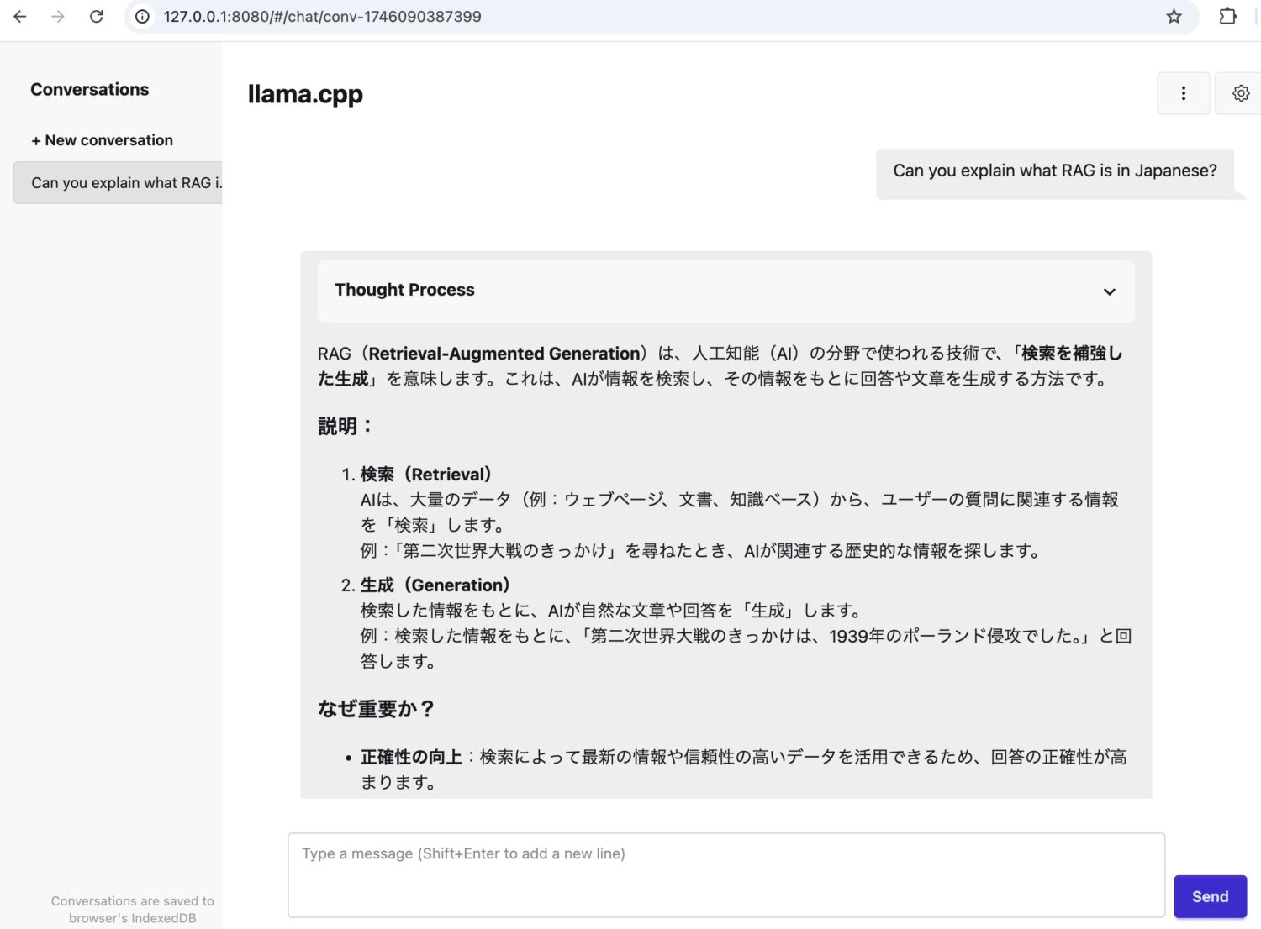Open browser extensions puzzle icon

tap(1228, 17)
